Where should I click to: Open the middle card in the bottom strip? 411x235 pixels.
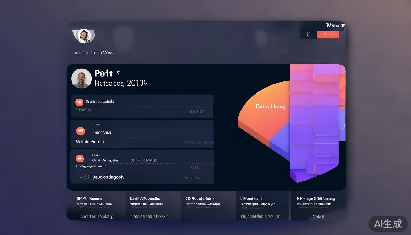(x=208, y=206)
